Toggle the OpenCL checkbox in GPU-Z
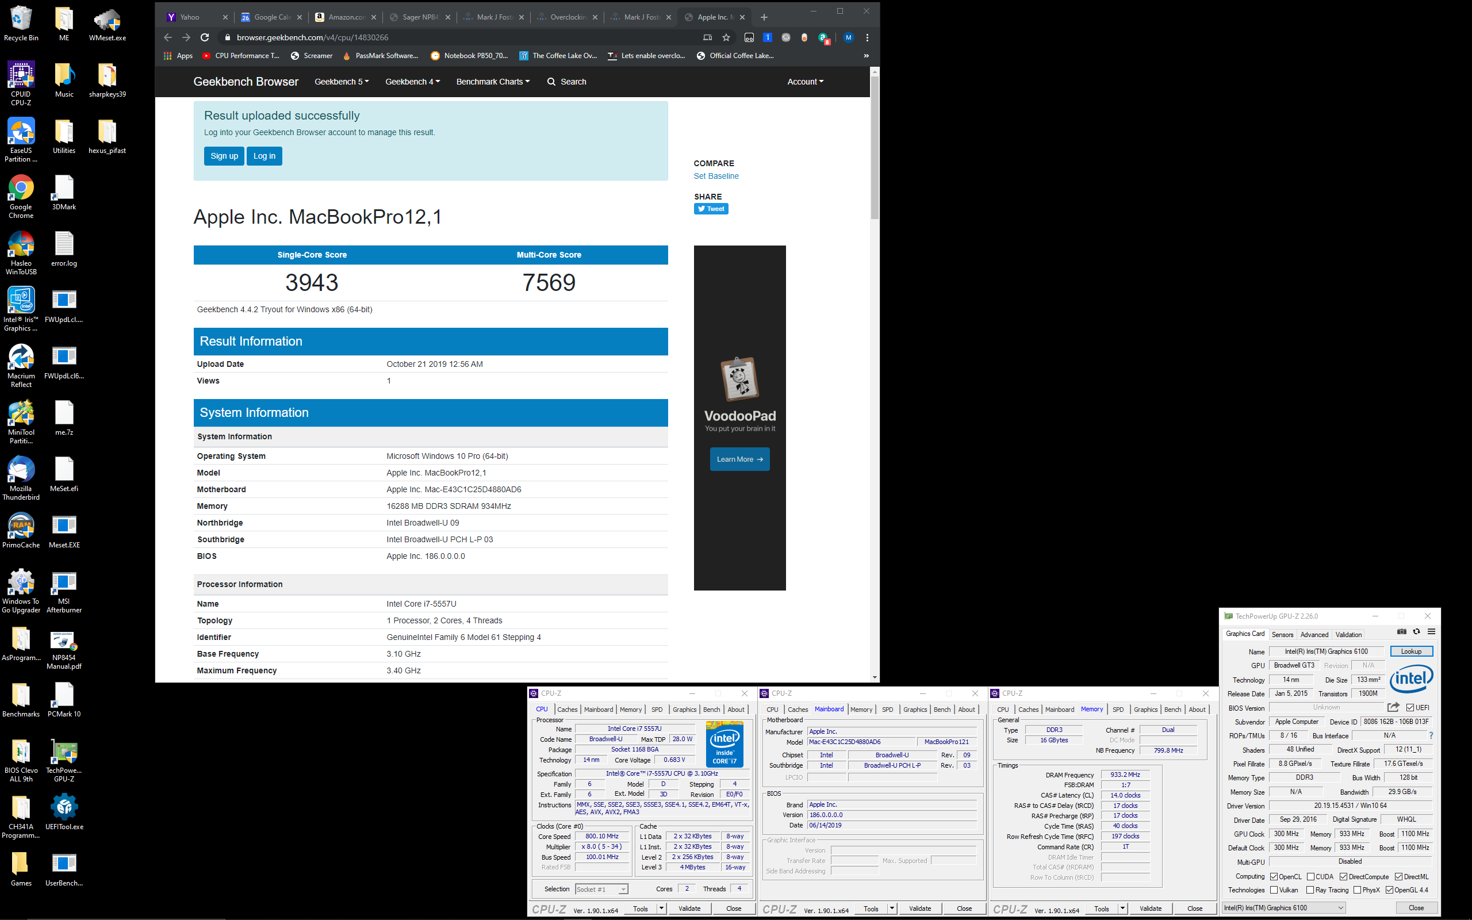This screenshot has width=1472, height=920. pos(1274,877)
